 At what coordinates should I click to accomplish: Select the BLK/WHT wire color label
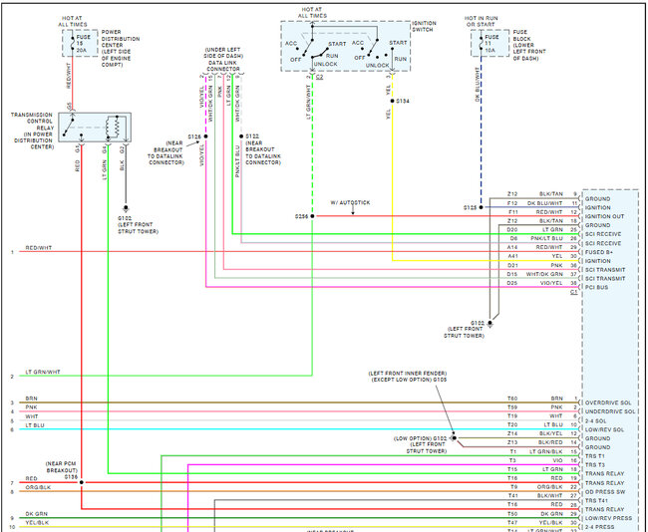550,496
